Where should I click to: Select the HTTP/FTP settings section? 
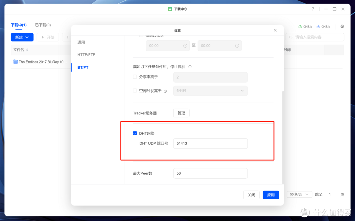coord(86,55)
